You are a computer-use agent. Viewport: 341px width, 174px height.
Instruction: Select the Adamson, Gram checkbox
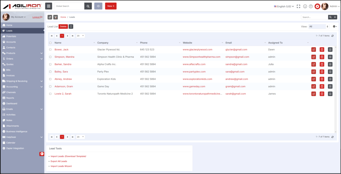point(50,87)
